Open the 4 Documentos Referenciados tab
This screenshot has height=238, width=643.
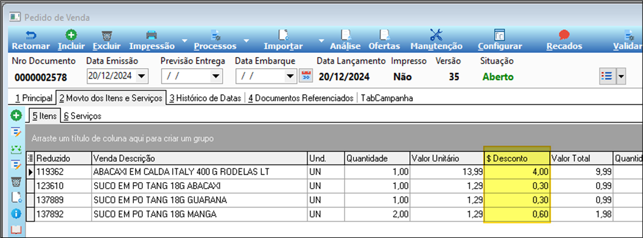click(x=301, y=99)
